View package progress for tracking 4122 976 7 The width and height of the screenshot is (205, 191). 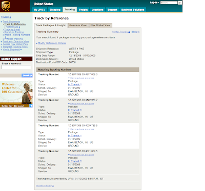tap(81, 104)
